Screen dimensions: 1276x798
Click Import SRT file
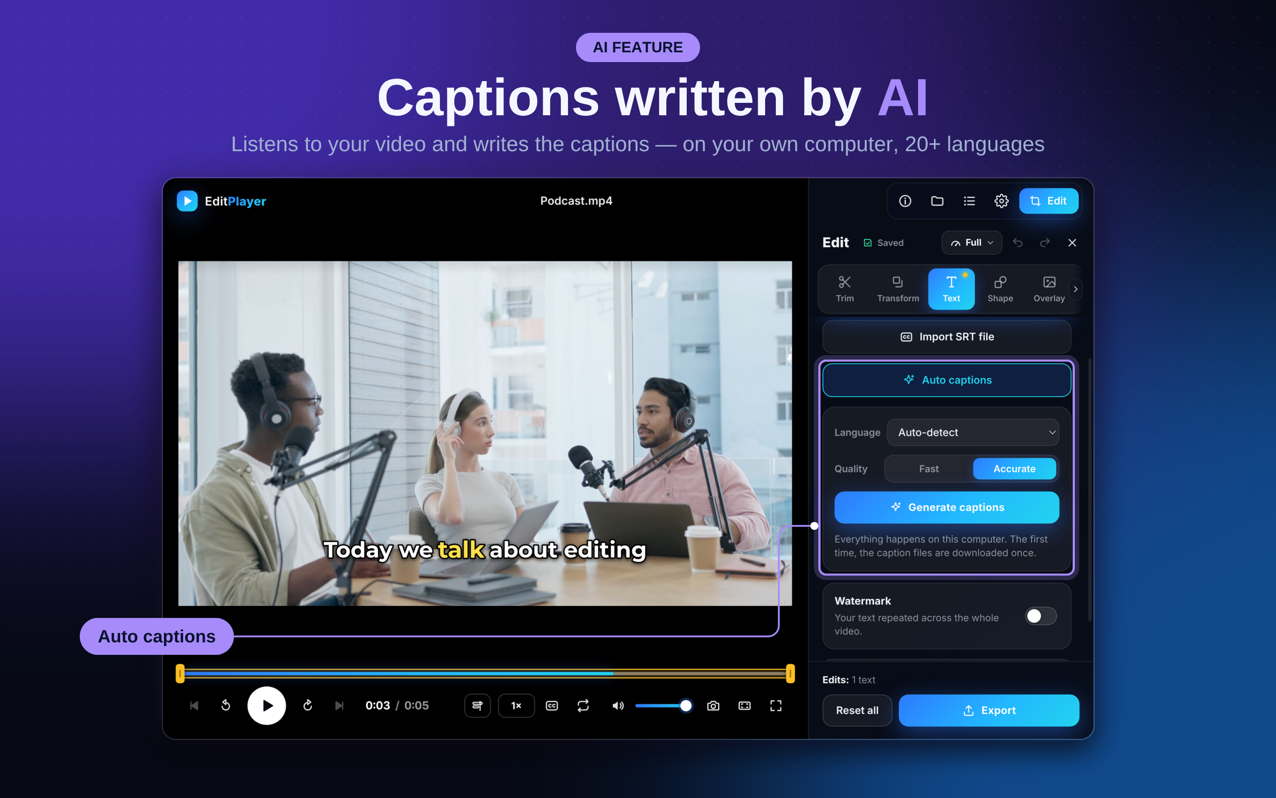[946, 337]
